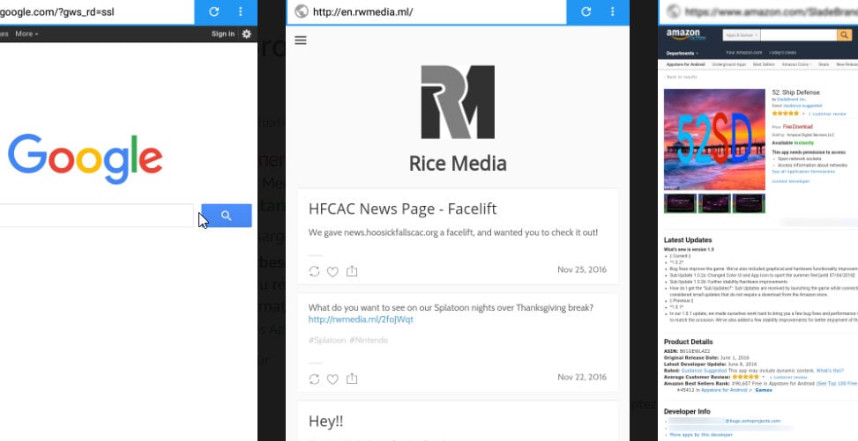
Task: Open the three-dot menu in the Google browser window
Action: pos(240,11)
